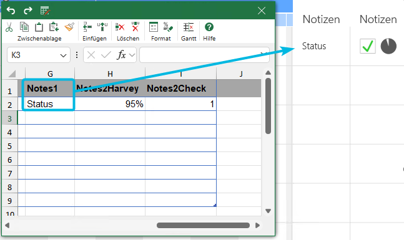Screen dimensions: 404x240
Task: Click into the formula bar input
Action: (204, 55)
